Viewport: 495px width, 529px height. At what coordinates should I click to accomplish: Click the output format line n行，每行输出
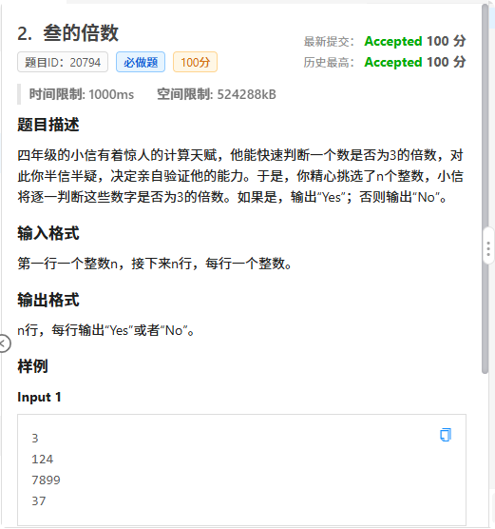61,330
